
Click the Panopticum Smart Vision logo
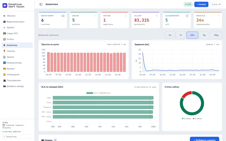(x=5, y=5)
